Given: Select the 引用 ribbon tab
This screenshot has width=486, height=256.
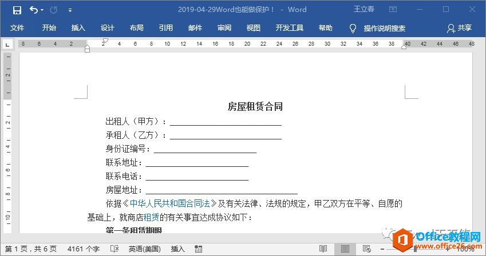Looking at the screenshot, I should 165,28.
